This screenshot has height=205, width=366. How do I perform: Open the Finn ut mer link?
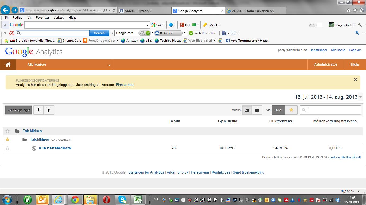(x=125, y=85)
